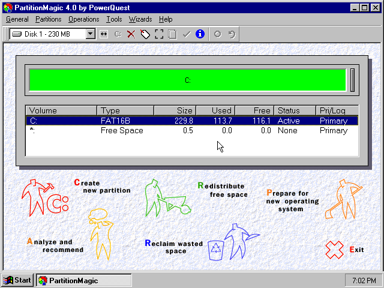Click the red Create new partition figure

coord(46,198)
